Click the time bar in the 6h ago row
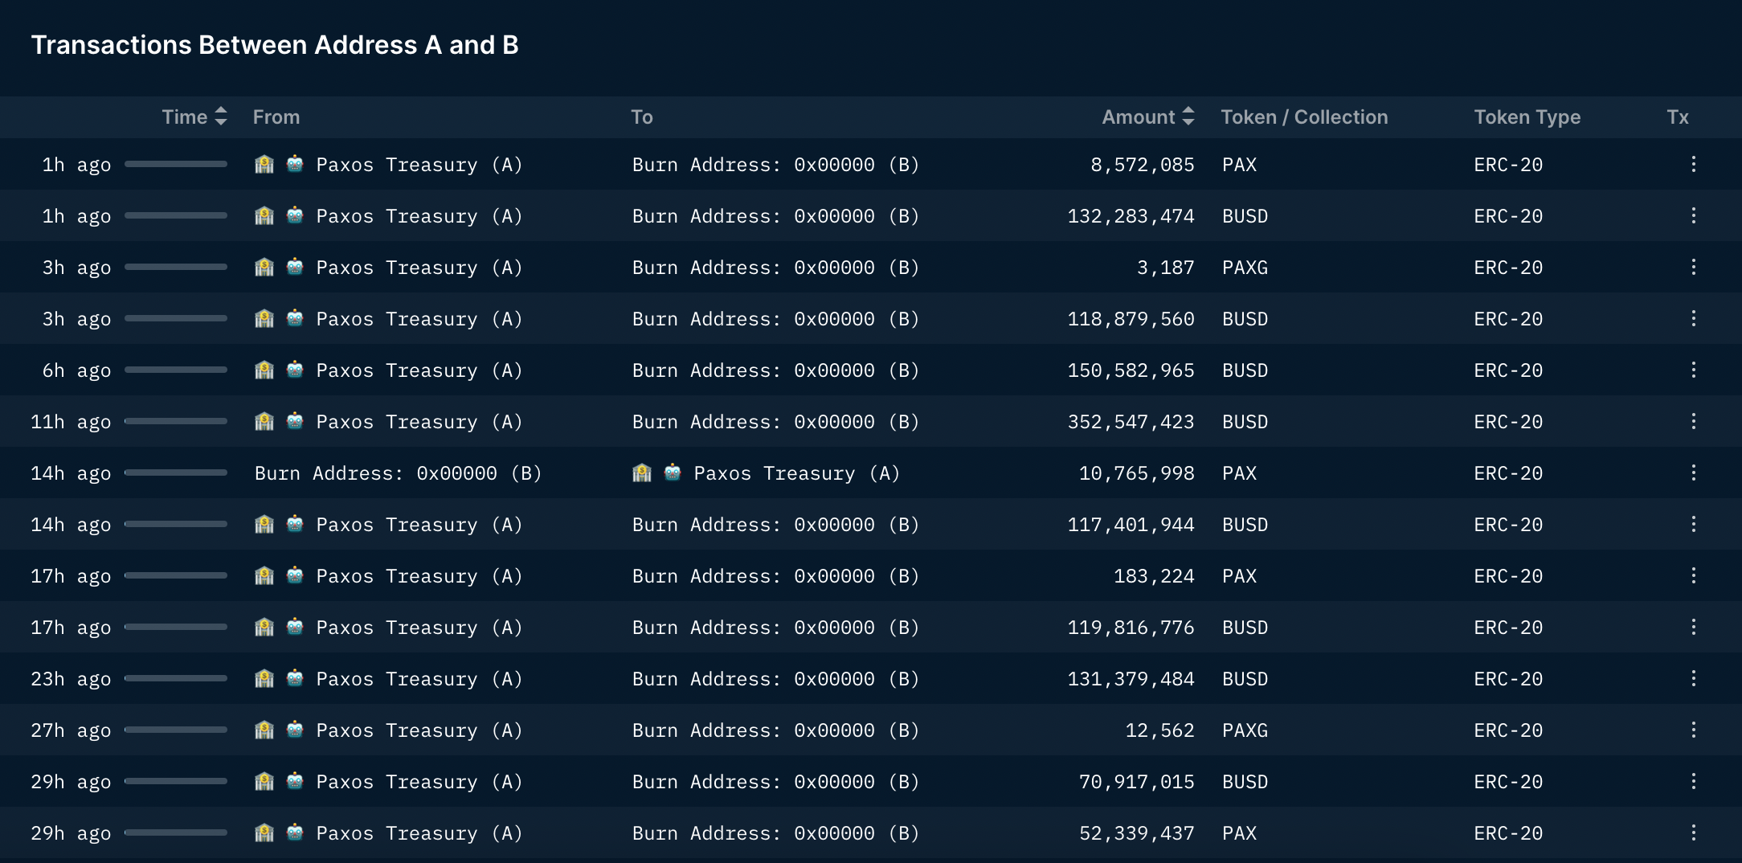 176,370
